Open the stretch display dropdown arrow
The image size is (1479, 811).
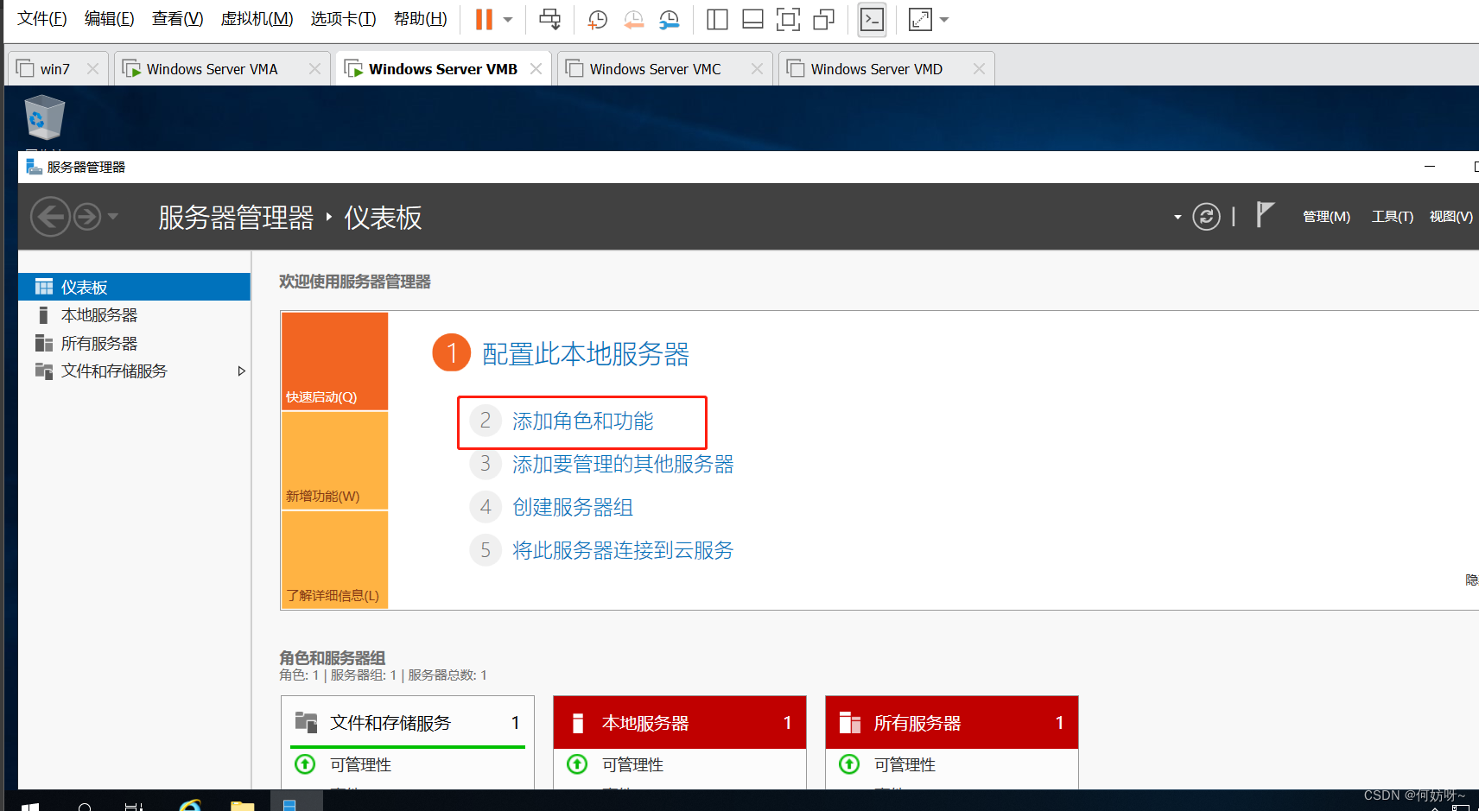[x=944, y=19]
